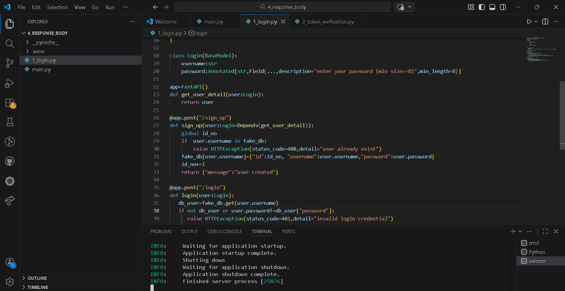Click the VS Code logo icon
The width and height of the screenshot is (565, 291).
coord(7,7)
